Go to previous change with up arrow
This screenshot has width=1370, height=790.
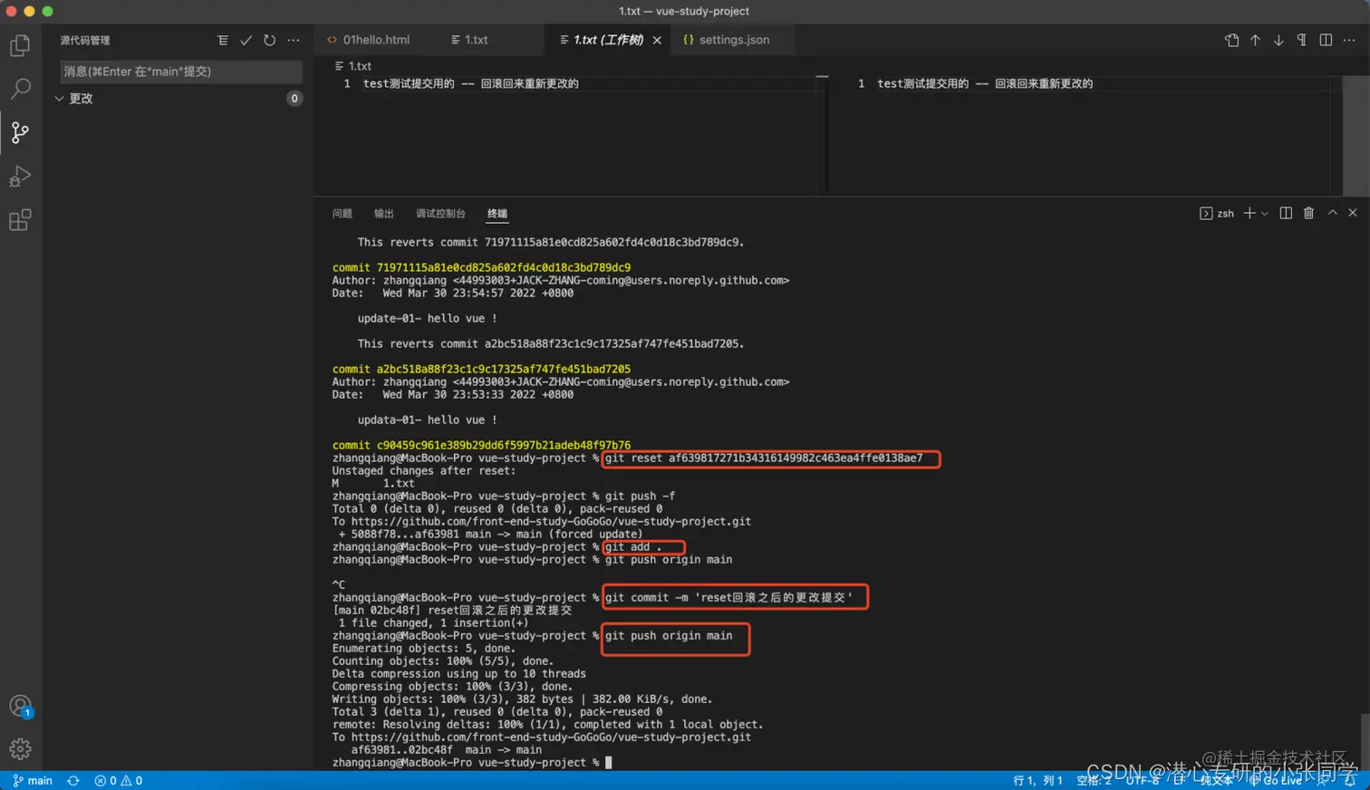point(1255,40)
